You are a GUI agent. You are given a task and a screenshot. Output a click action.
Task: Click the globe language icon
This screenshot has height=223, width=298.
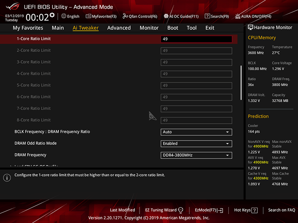pos(64,16)
